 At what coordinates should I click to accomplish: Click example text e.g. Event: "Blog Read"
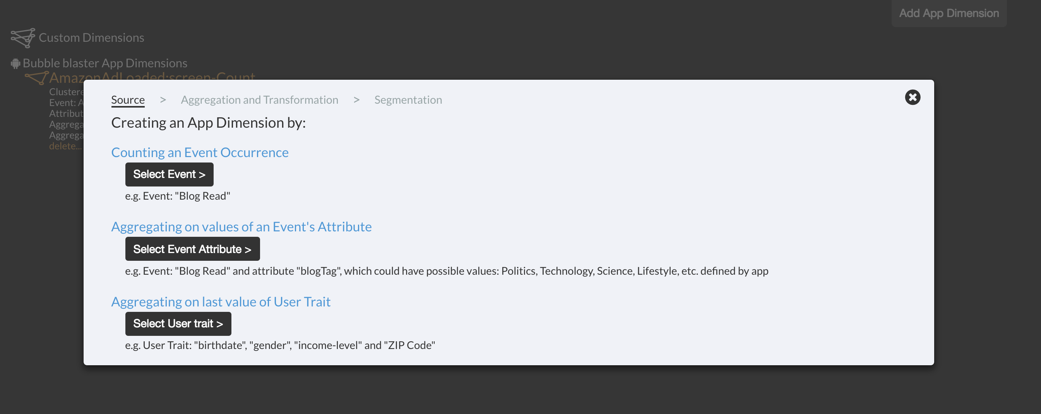coord(177,196)
